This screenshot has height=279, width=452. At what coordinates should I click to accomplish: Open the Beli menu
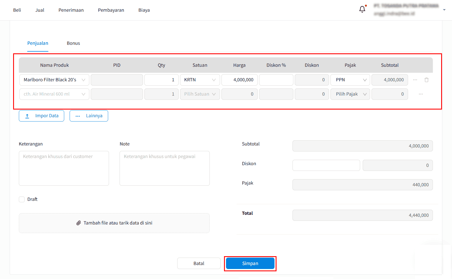point(17,10)
